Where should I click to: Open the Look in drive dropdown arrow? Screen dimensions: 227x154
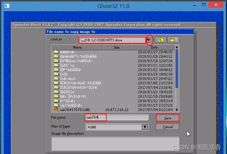pos(148,40)
